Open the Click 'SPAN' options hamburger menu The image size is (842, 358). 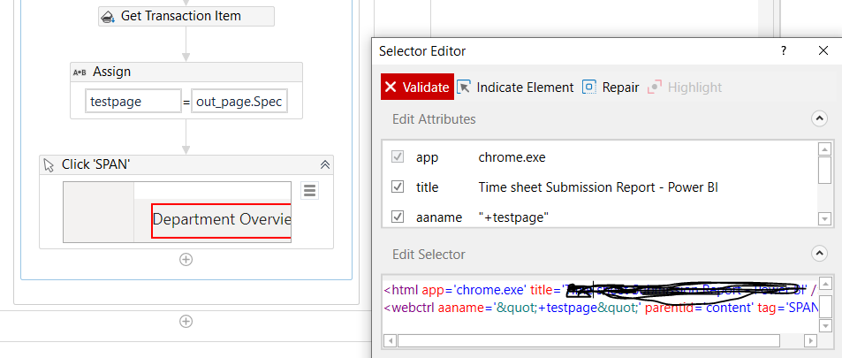coord(309,190)
